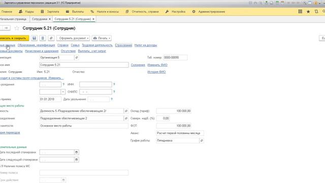Screen dimensions: 325x183
Task: Open the Справки link
Action: 63,45
